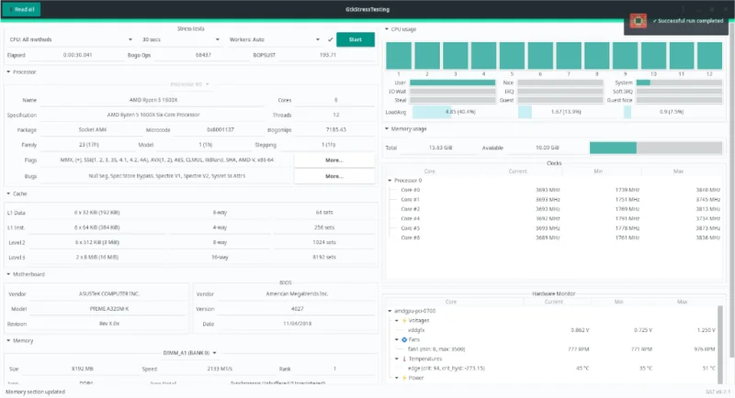This screenshot has width=735, height=398.
Task: Click the Power lightning bolt icon
Action: (x=404, y=378)
